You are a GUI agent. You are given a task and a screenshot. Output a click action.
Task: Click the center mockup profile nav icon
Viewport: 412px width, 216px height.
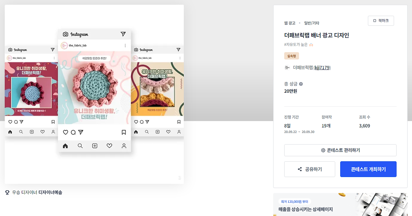click(x=124, y=146)
